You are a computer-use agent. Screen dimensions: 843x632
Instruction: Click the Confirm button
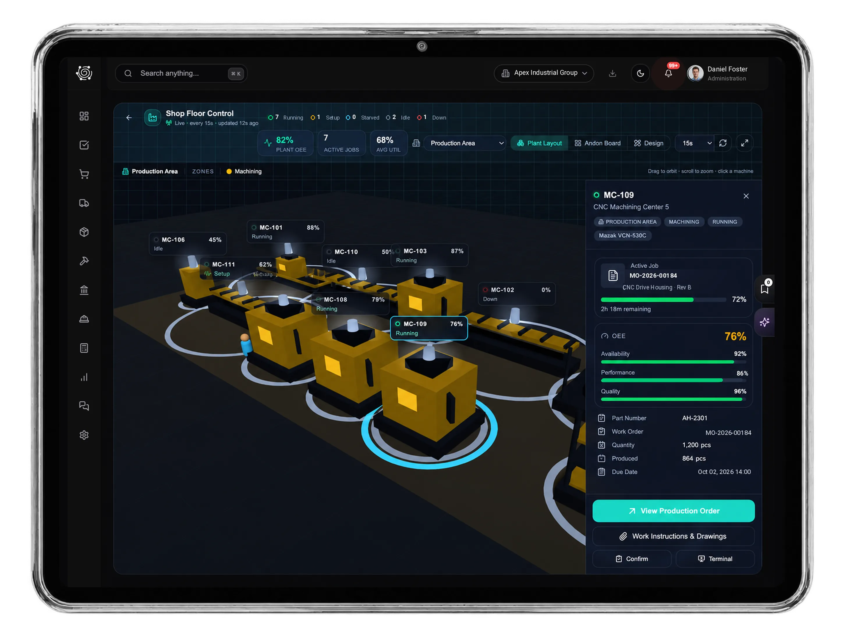click(632, 559)
